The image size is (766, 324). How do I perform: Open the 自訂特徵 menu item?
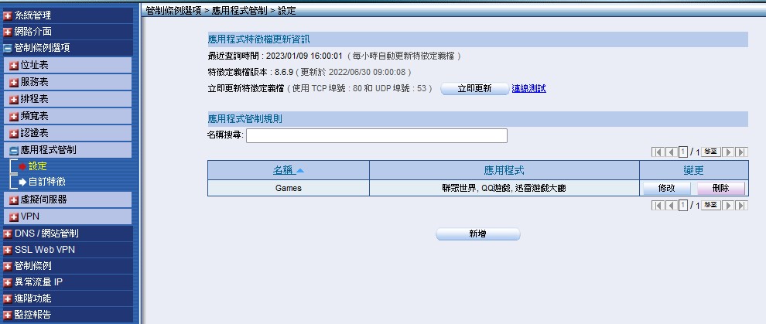[x=46, y=182]
